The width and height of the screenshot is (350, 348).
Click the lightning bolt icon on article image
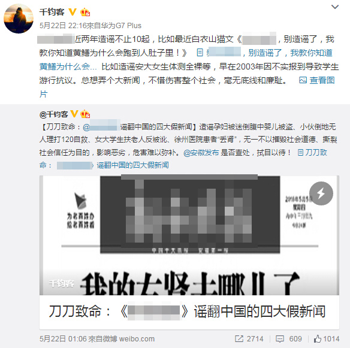[321, 193]
